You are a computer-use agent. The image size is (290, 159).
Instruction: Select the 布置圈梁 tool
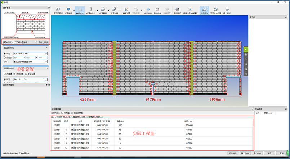click(103, 10)
